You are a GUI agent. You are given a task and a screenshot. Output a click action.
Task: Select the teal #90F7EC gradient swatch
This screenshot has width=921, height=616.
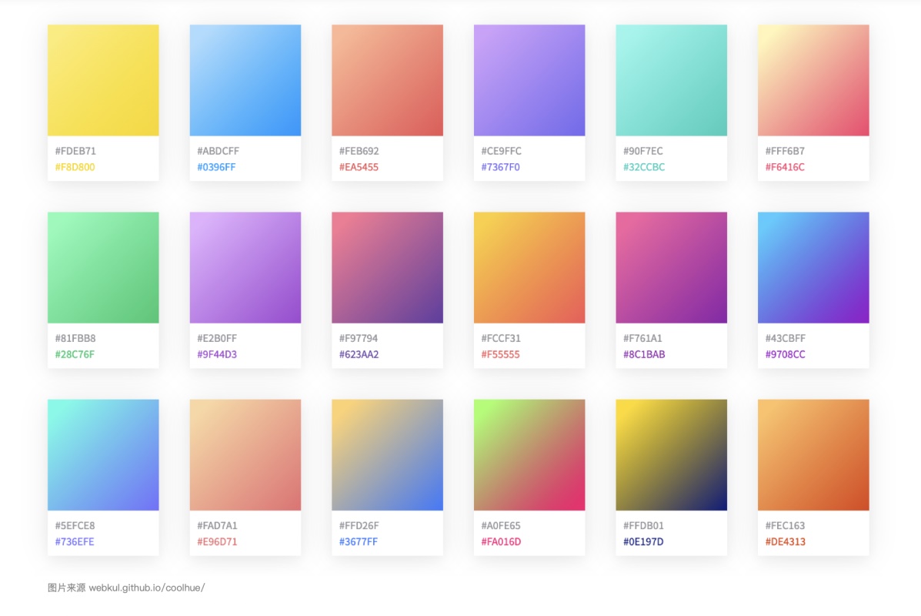[x=672, y=80]
